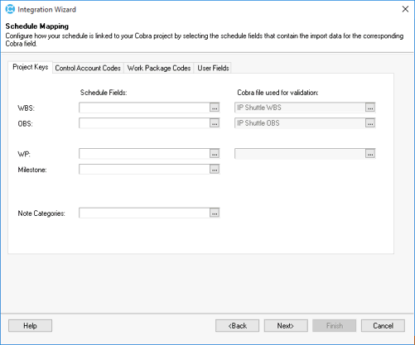Open the Note Categories browse button
This screenshot has height=345, width=415.
click(215, 213)
